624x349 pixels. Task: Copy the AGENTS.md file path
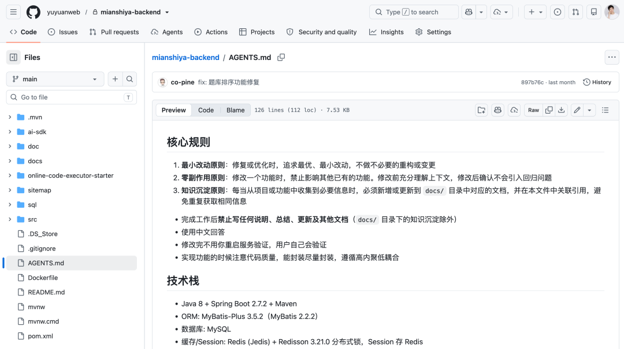281,57
